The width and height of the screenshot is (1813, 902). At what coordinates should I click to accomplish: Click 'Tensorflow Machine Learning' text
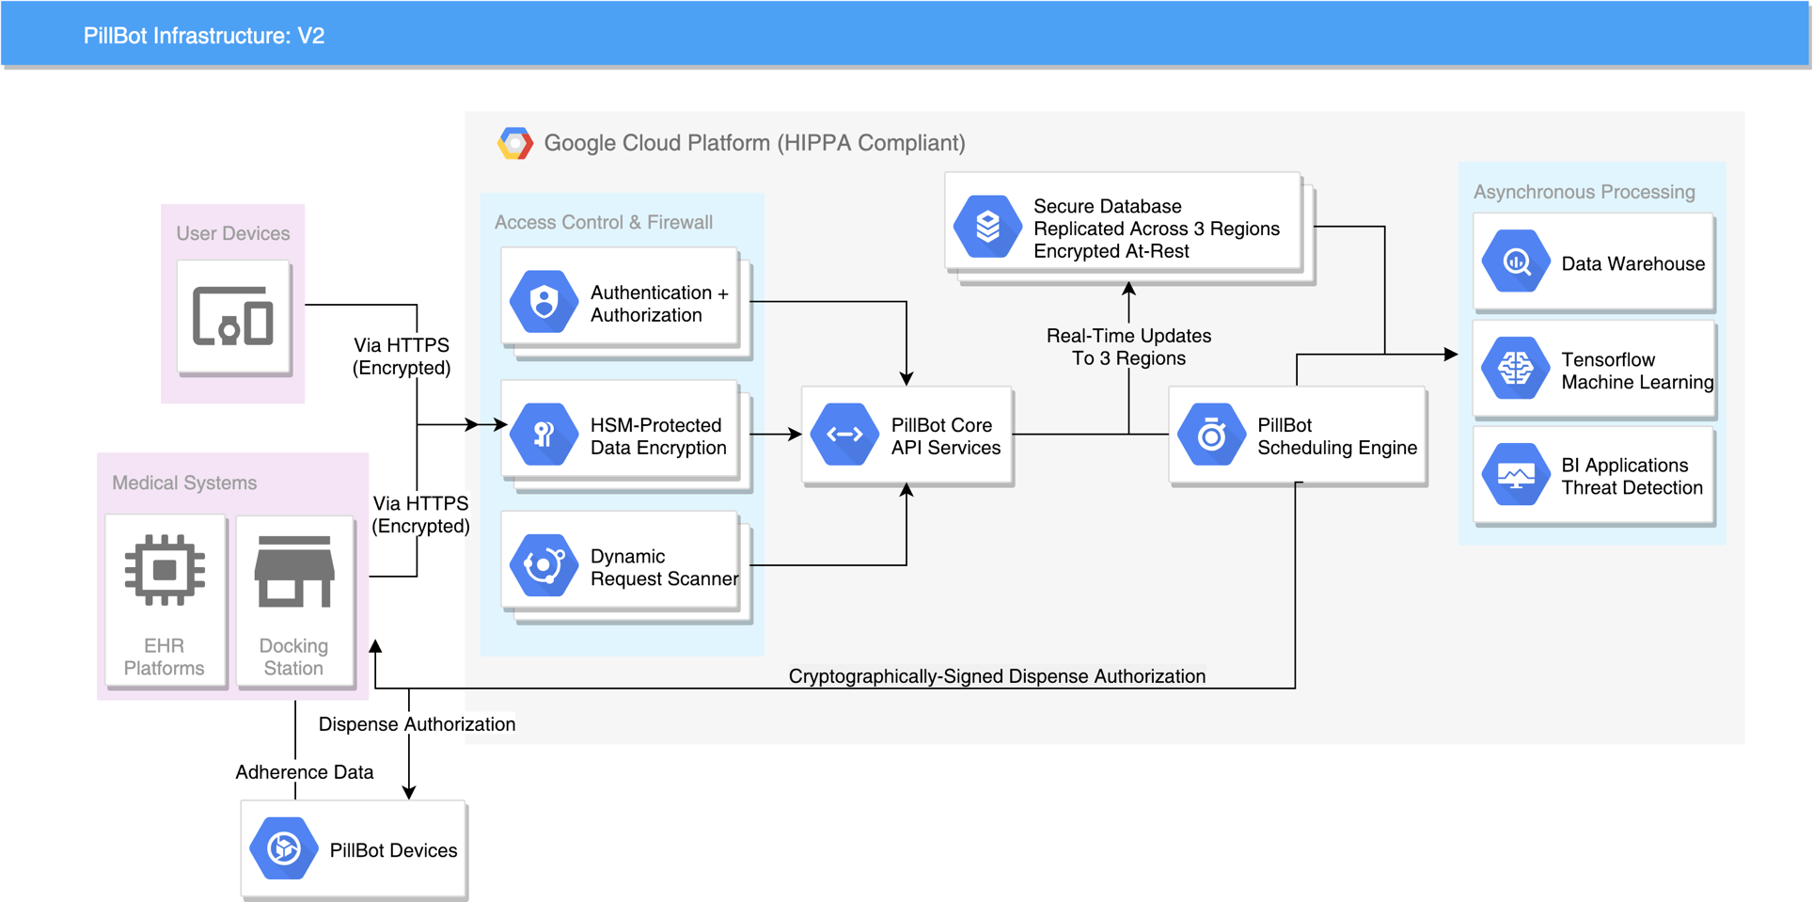[x=1637, y=371]
